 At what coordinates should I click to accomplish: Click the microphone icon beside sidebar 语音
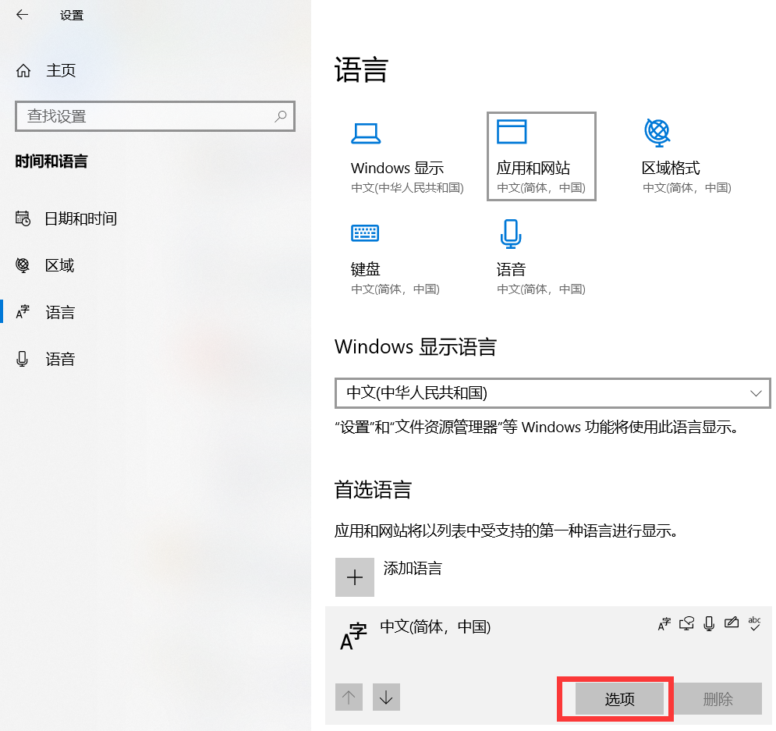(x=23, y=359)
